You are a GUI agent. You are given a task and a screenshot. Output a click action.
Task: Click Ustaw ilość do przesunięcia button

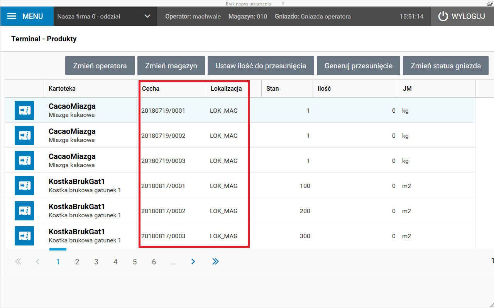click(x=261, y=66)
